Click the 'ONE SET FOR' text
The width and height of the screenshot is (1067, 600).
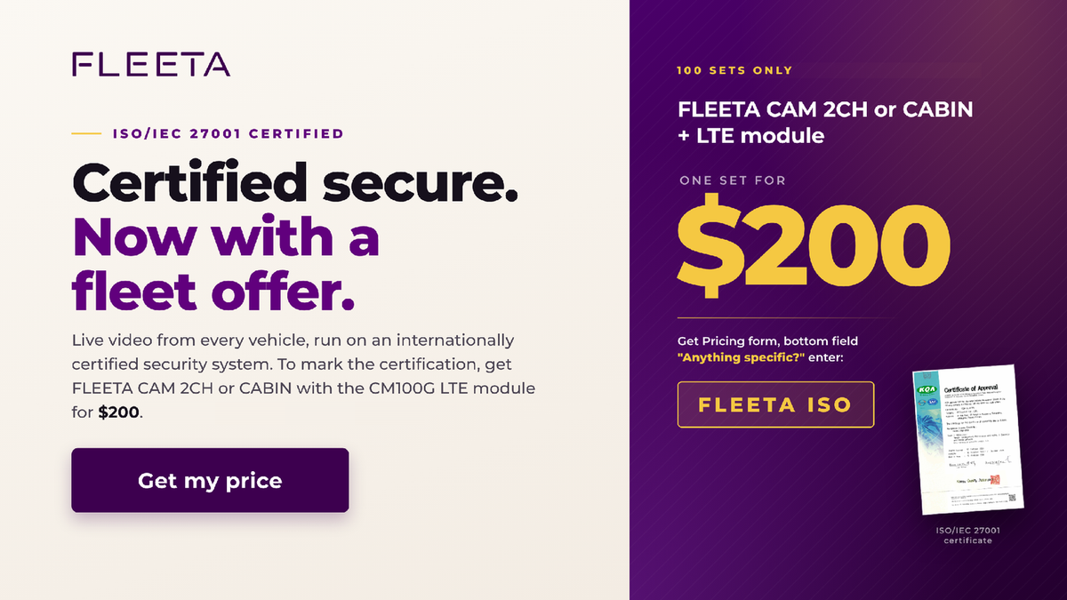point(733,180)
